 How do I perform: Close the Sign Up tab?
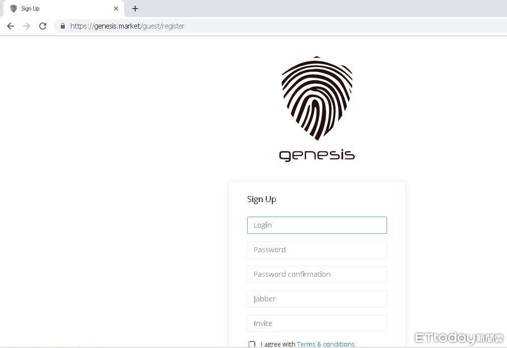point(116,9)
